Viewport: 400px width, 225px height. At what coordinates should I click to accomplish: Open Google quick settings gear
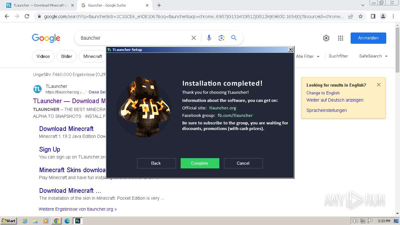(x=326, y=38)
